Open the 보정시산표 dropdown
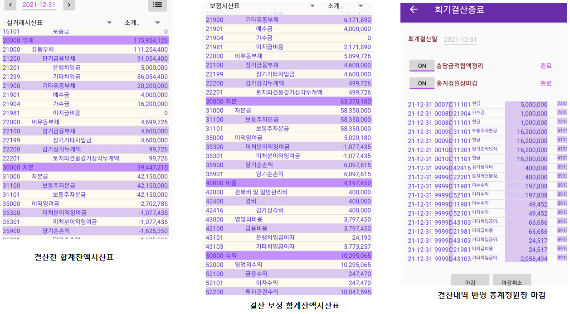 pos(262,6)
